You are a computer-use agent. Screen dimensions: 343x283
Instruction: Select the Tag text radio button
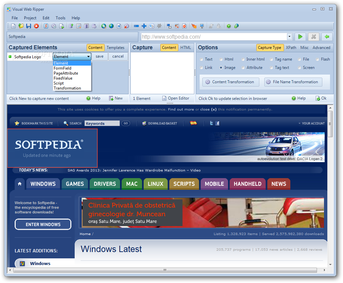pyautogui.click(x=271, y=68)
